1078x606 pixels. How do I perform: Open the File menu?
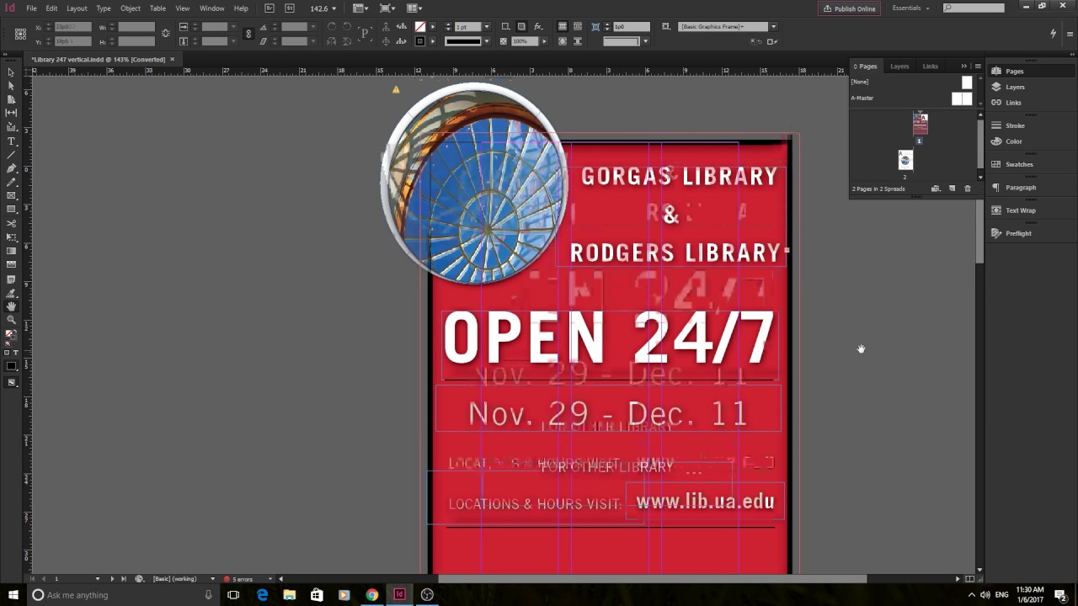pyautogui.click(x=31, y=8)
